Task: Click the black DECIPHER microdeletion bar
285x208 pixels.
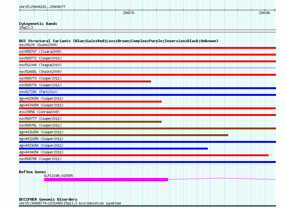Action: [147, 206]
